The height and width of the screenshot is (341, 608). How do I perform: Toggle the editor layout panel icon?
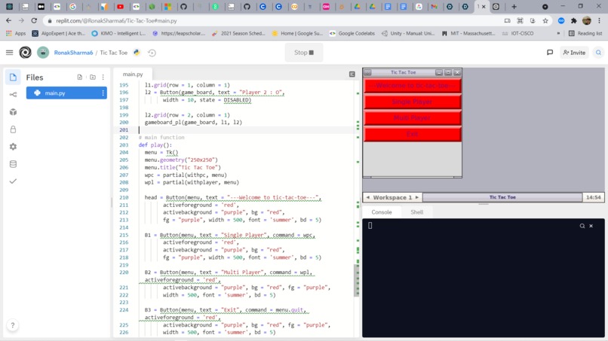352,74
